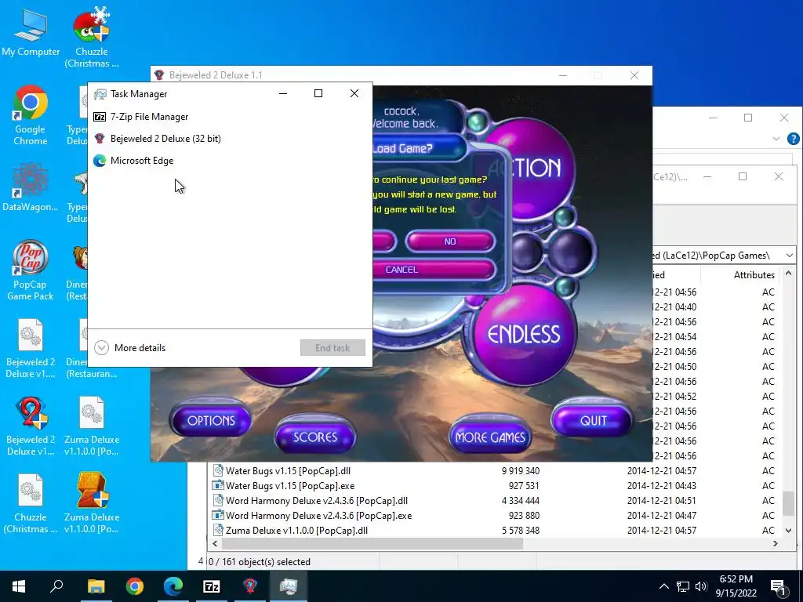Open Zuma Deluxe exe desktop icon
The height and width of the screenshot is (602, 803).
click(x=91, y=504)
